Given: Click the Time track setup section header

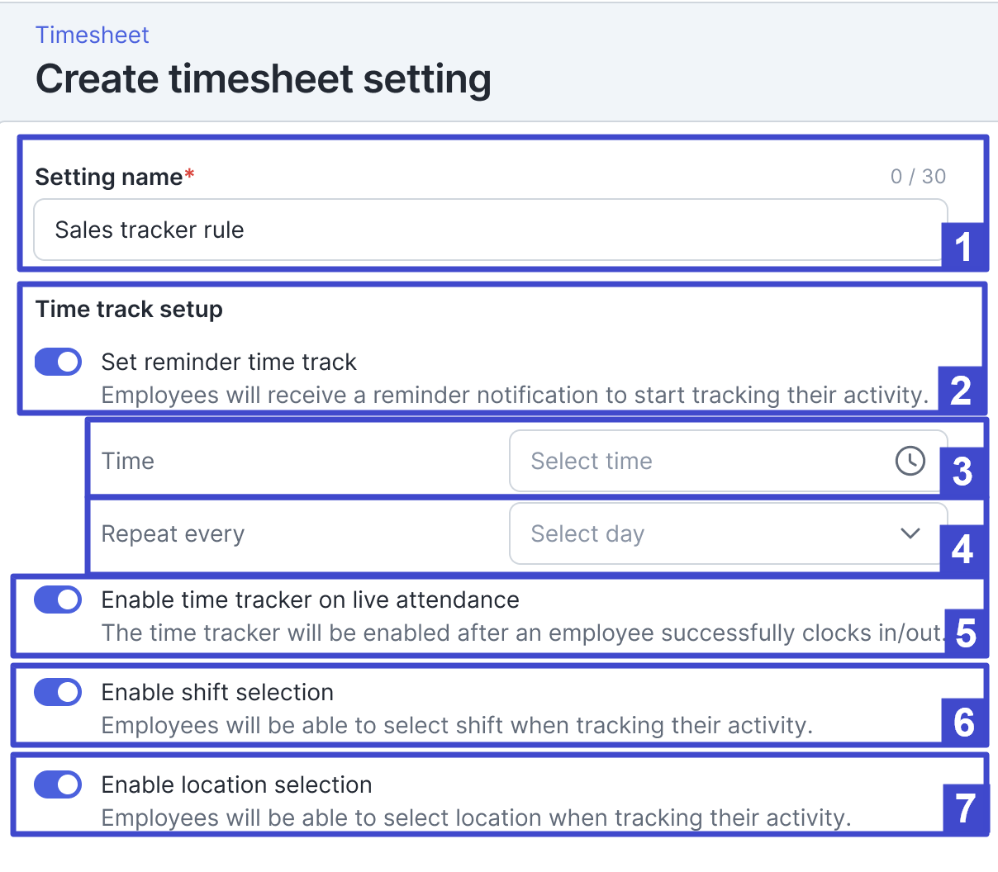Looking at the screenshot, I should point(129,309).
